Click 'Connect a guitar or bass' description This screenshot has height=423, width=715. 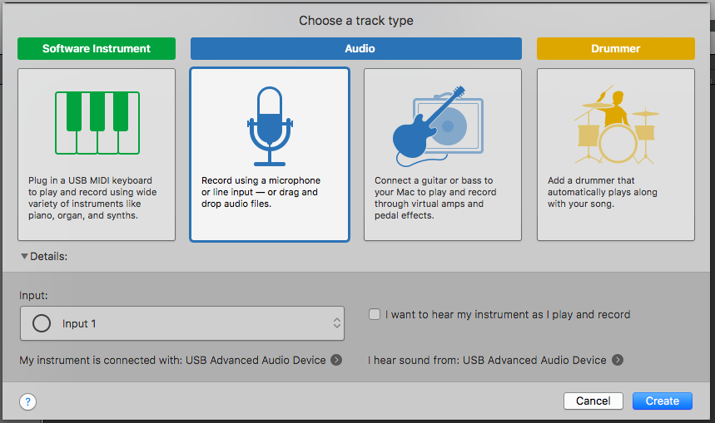point(435,198)
